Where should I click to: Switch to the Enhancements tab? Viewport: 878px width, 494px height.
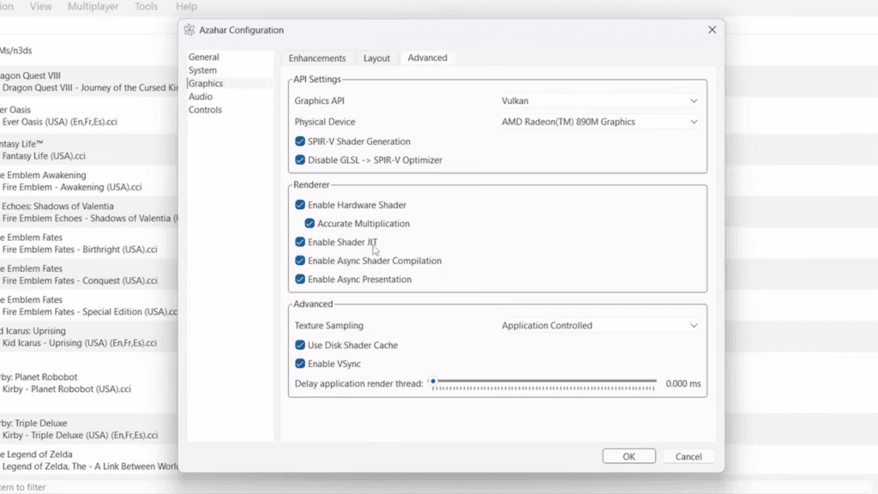tap(317, 58)
